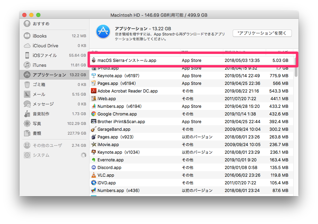This screenshot has width=318, height=224.
Task: Click the iDVD.app disc icon
Action: click(x=93, y=183)
